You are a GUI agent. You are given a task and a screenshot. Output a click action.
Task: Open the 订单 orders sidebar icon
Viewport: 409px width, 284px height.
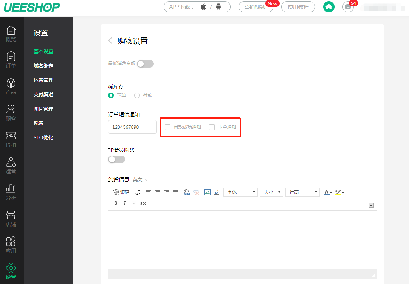coord(11,60)
